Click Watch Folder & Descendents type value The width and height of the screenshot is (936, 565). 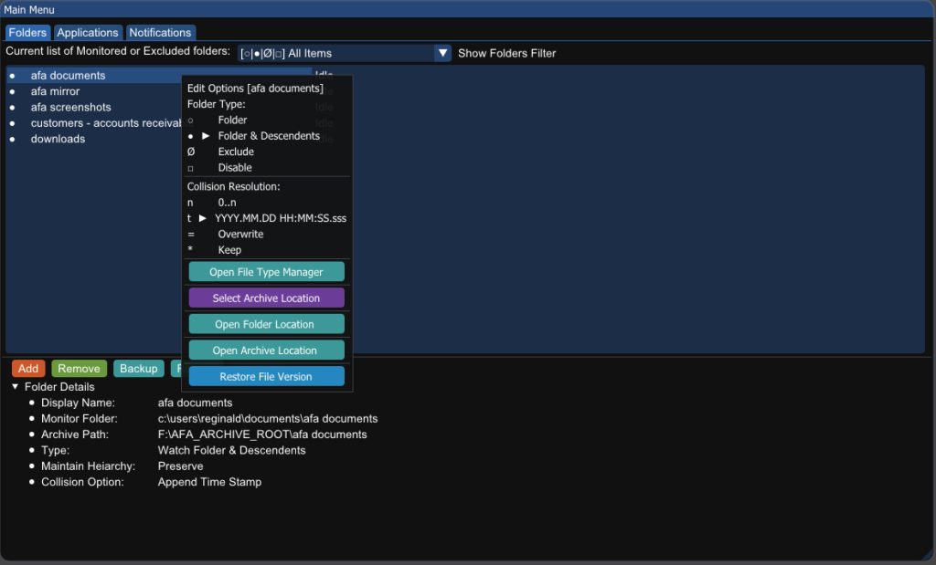231,450
